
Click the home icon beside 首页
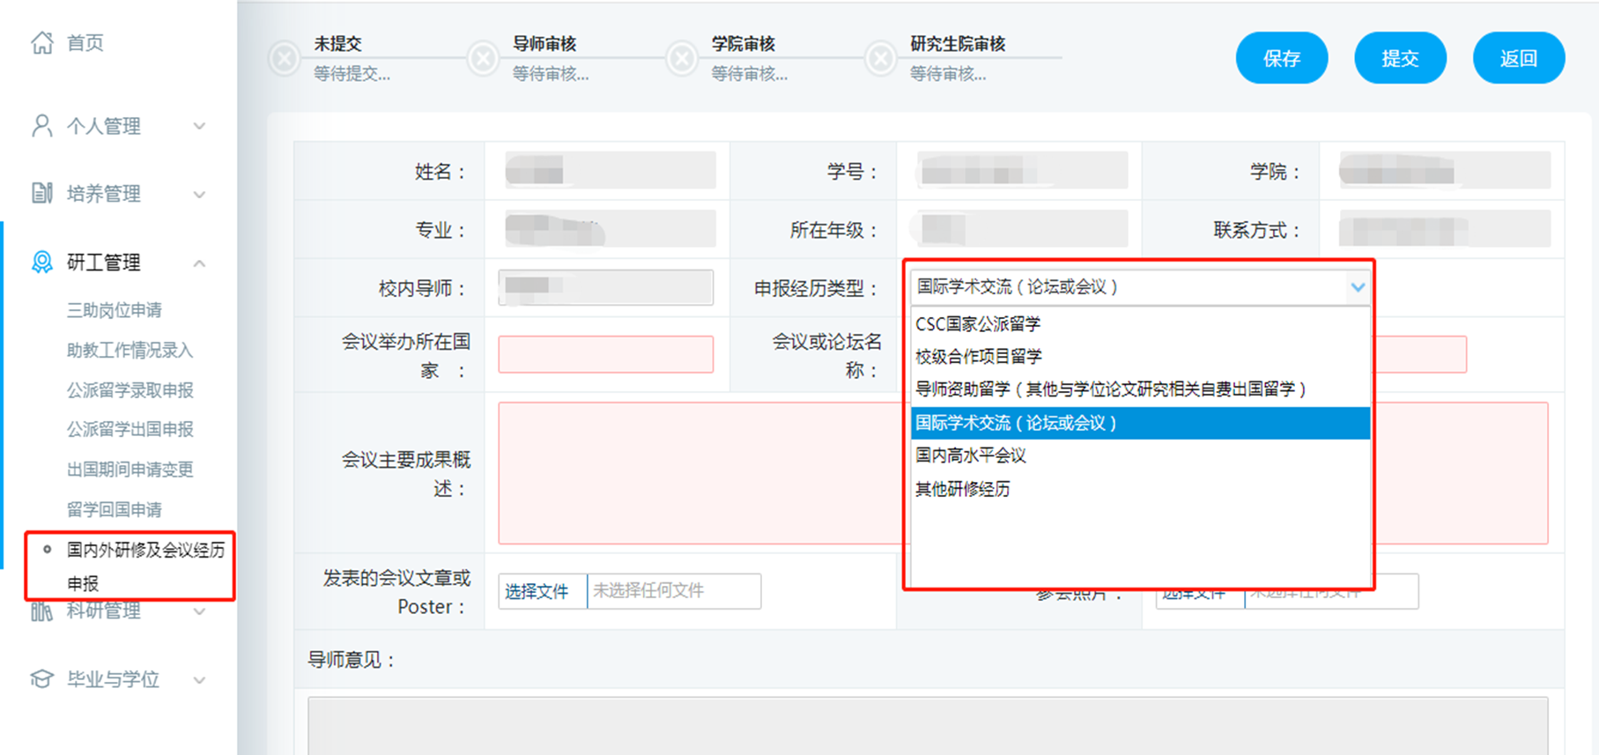point(41,42)
